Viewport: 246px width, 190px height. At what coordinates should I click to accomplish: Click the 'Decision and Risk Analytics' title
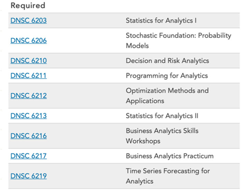pyautogui.click(x=167, y=61)
